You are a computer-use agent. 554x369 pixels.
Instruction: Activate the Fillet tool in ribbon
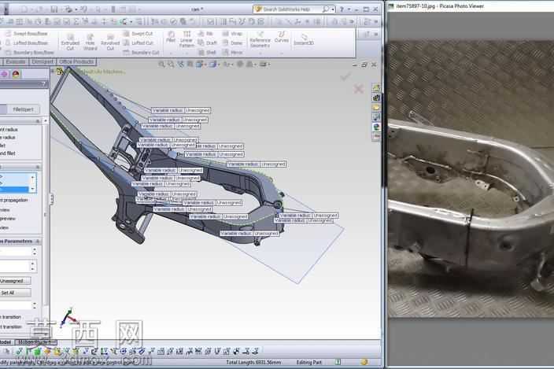click(171, 37)
